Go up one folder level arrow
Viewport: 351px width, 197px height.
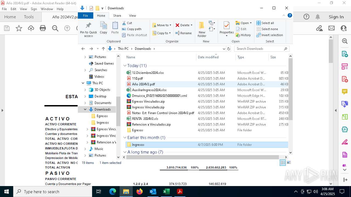[103, 49]
